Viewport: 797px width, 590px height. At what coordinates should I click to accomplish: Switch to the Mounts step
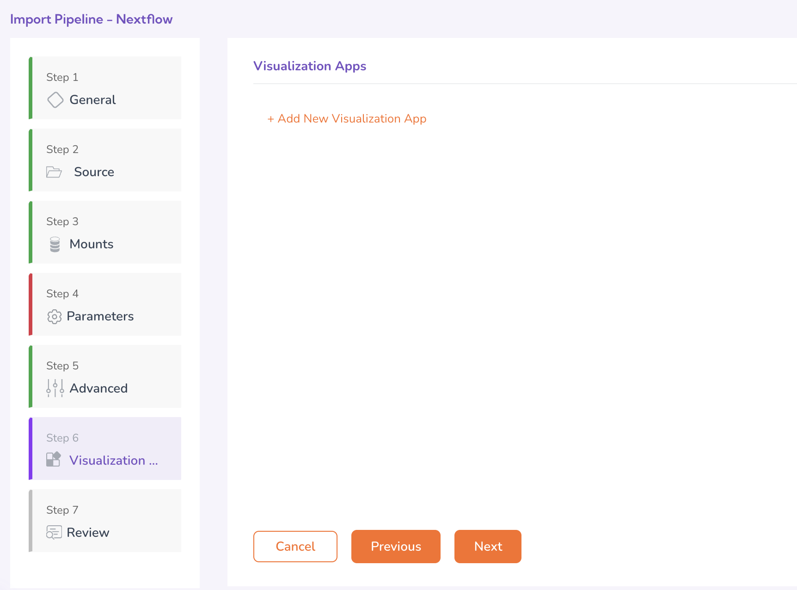pyautogui.click(x=92, y=244)
